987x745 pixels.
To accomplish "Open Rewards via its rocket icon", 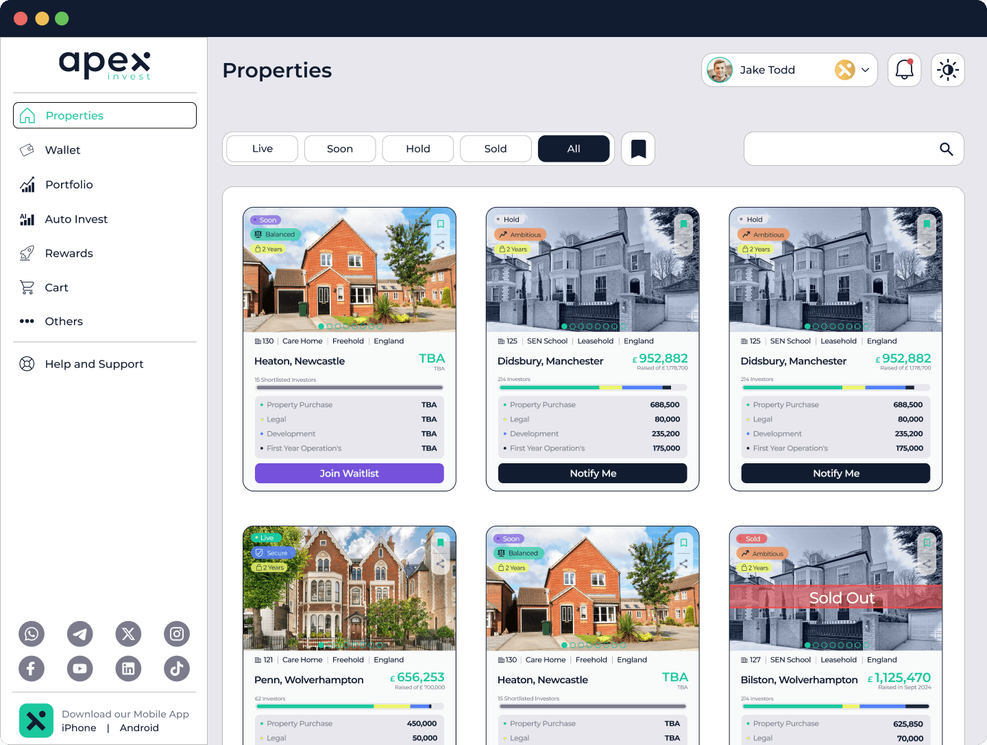I will [27, 254].
